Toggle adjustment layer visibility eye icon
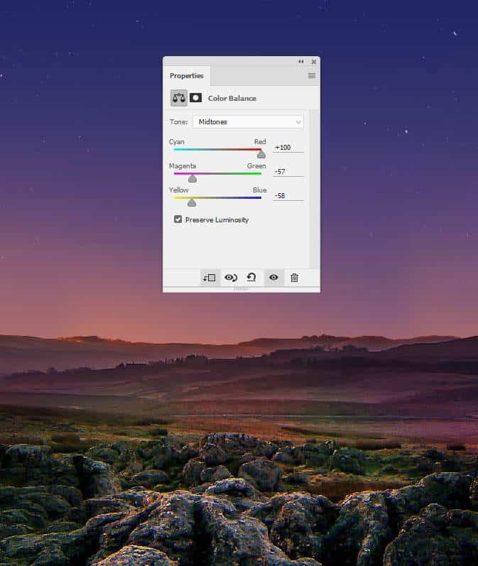The image size is (478, 566). click(273, 277)
